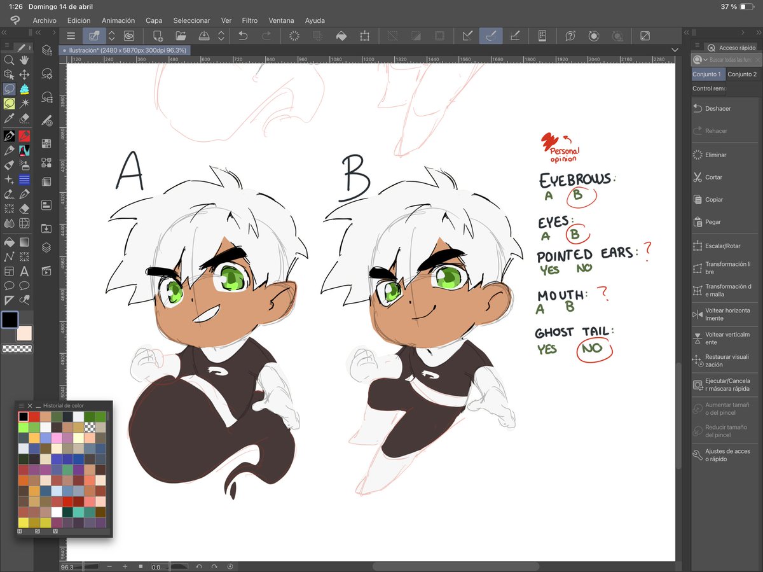Viewport: 763px width, 572px height.
Task: Open the Material download palette icon
Action: (x=47, y=228)
